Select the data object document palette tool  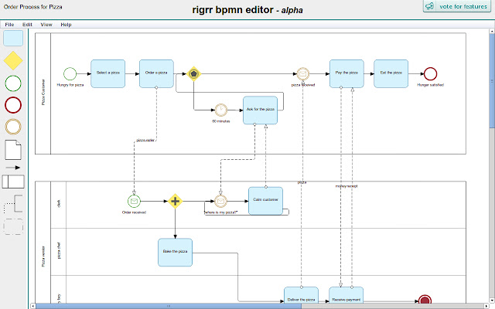pyautogui.click(x=13, y=150)
